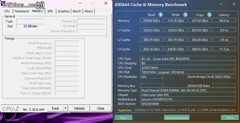Open the Graphics tab
The width and height of the screenshot is (240, 123).
pos(63,11)
